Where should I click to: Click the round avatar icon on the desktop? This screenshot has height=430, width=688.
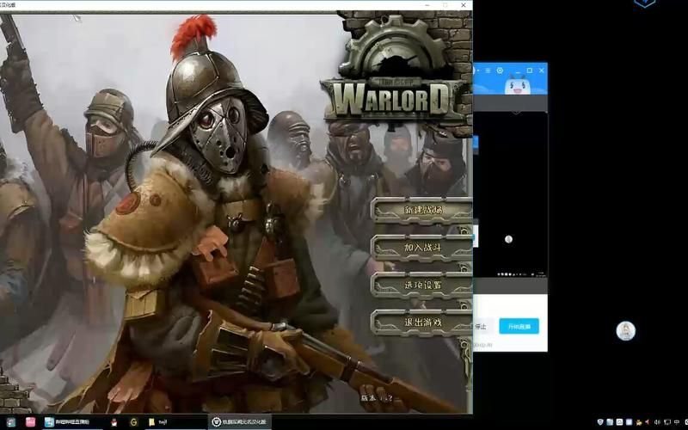[x=626, y=331]
